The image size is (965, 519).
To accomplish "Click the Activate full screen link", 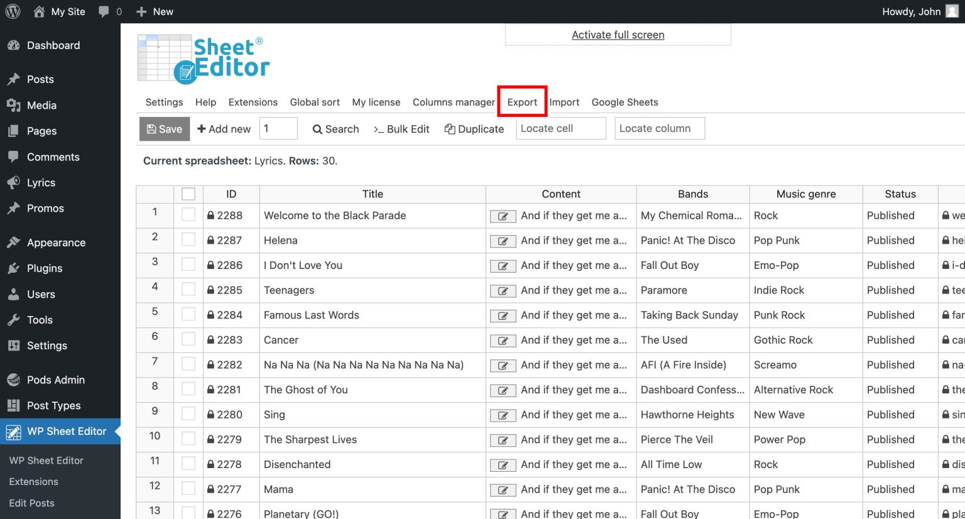I will pos(618,35).
